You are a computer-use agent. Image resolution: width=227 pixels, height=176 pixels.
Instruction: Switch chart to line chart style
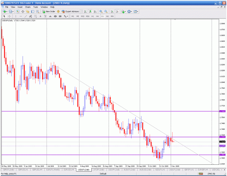click(x=95, y=11)
